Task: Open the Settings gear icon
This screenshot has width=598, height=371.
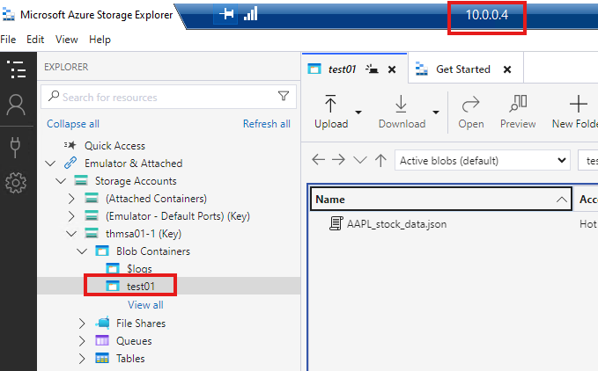Action: 16,183
